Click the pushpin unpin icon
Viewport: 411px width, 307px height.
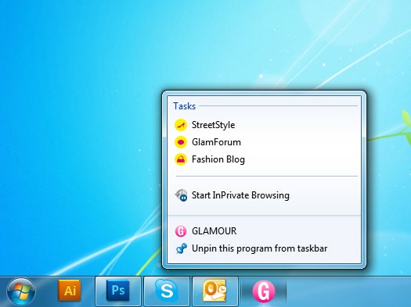pos(182,248)
